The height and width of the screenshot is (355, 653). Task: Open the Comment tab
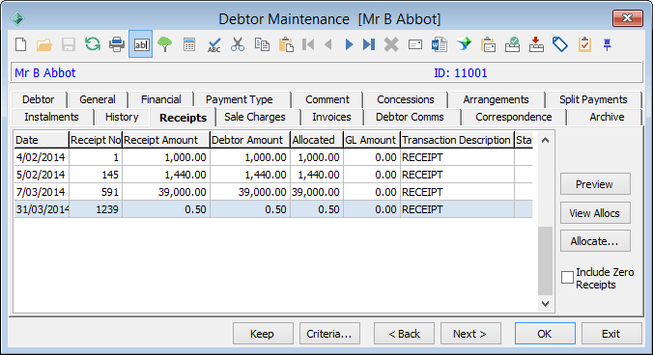pyautogui.click(x=327, y=99)
